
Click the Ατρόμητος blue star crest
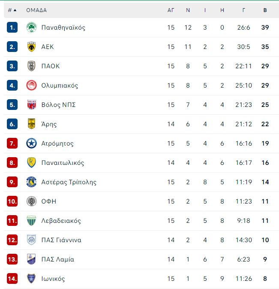pos(31,143)
